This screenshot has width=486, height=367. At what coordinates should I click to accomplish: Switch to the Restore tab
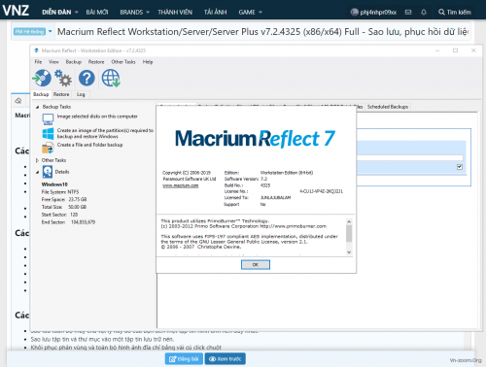point(61,94)
